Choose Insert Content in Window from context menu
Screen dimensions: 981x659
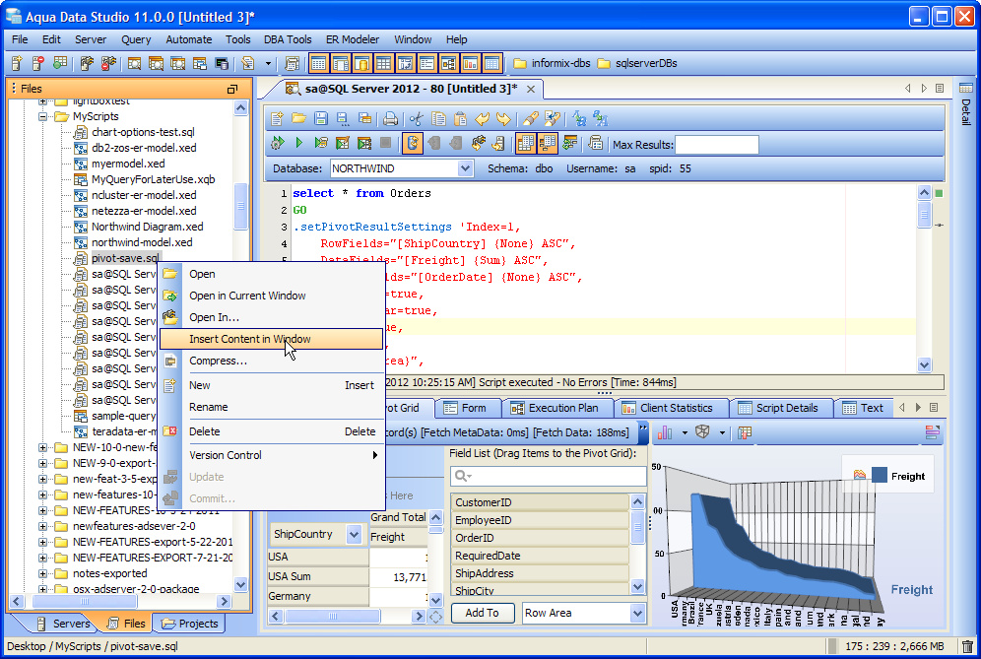pos(272,339)
